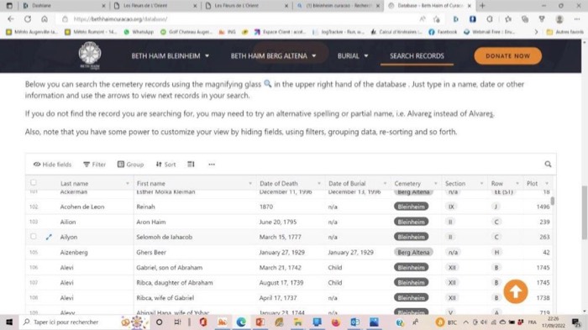
Task: Open the Firefox icon in the taskbar
Action: pos(335,322)
